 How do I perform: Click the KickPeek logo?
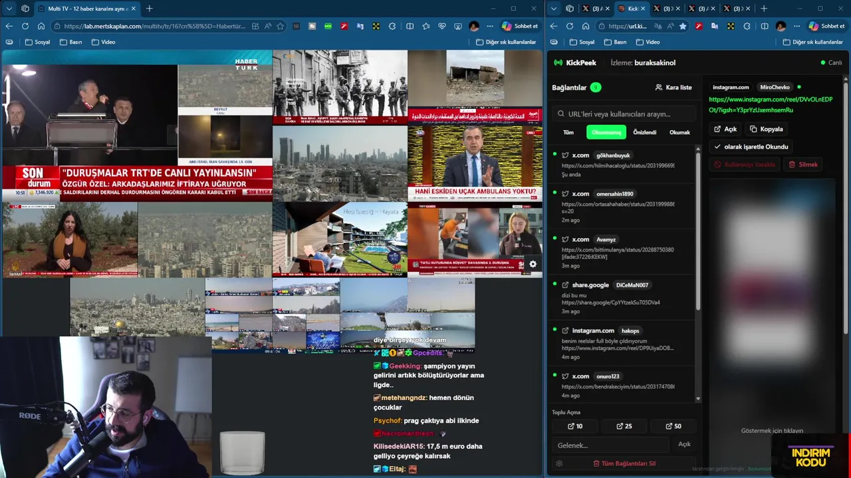[x=575, y=62]
